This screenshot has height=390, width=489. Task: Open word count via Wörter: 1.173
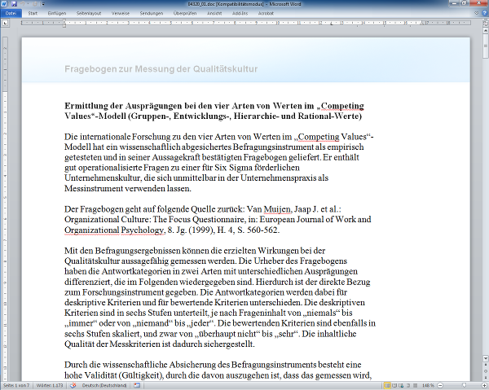[51, 385]
